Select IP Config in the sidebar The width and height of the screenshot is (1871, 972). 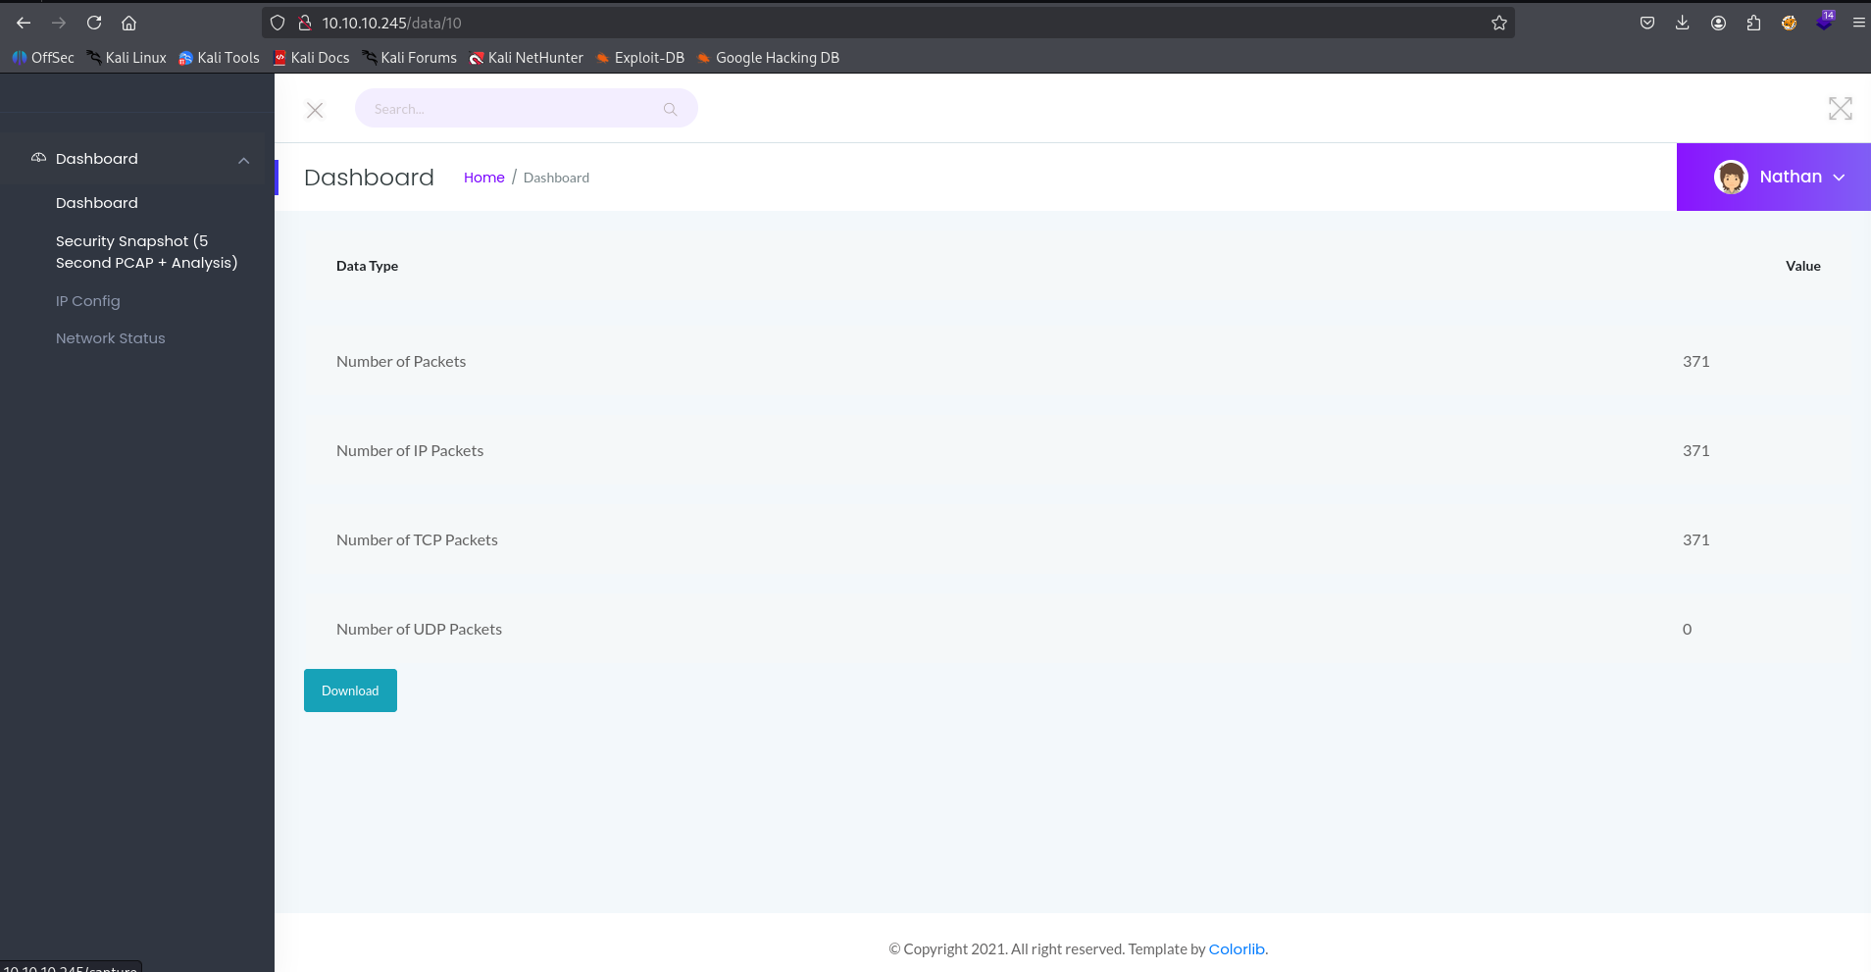tap(87, 300)
